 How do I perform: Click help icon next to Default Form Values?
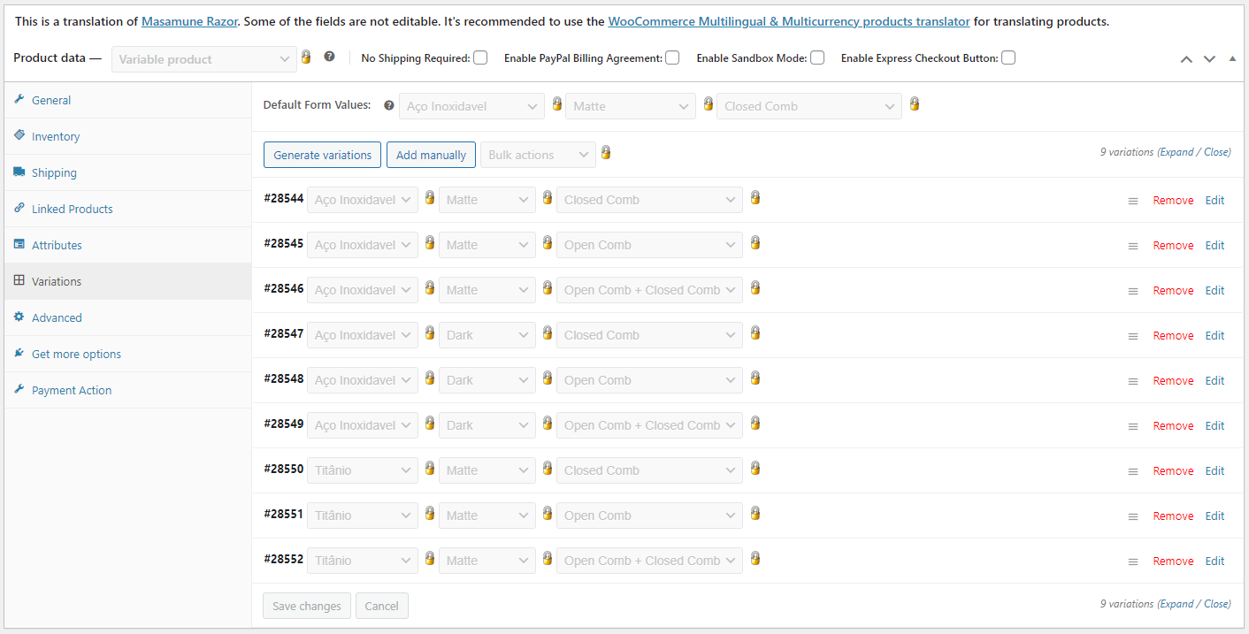(x=389, y=105)
